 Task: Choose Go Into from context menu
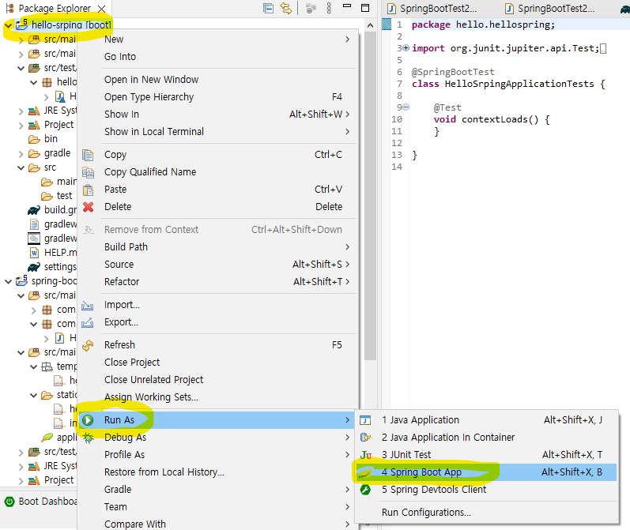(217, 57)
